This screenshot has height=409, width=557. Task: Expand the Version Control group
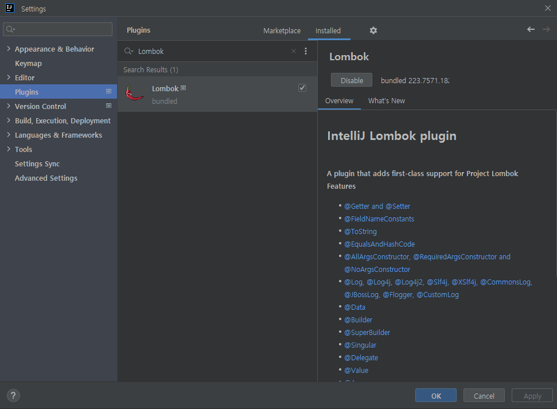click(9, 106)
